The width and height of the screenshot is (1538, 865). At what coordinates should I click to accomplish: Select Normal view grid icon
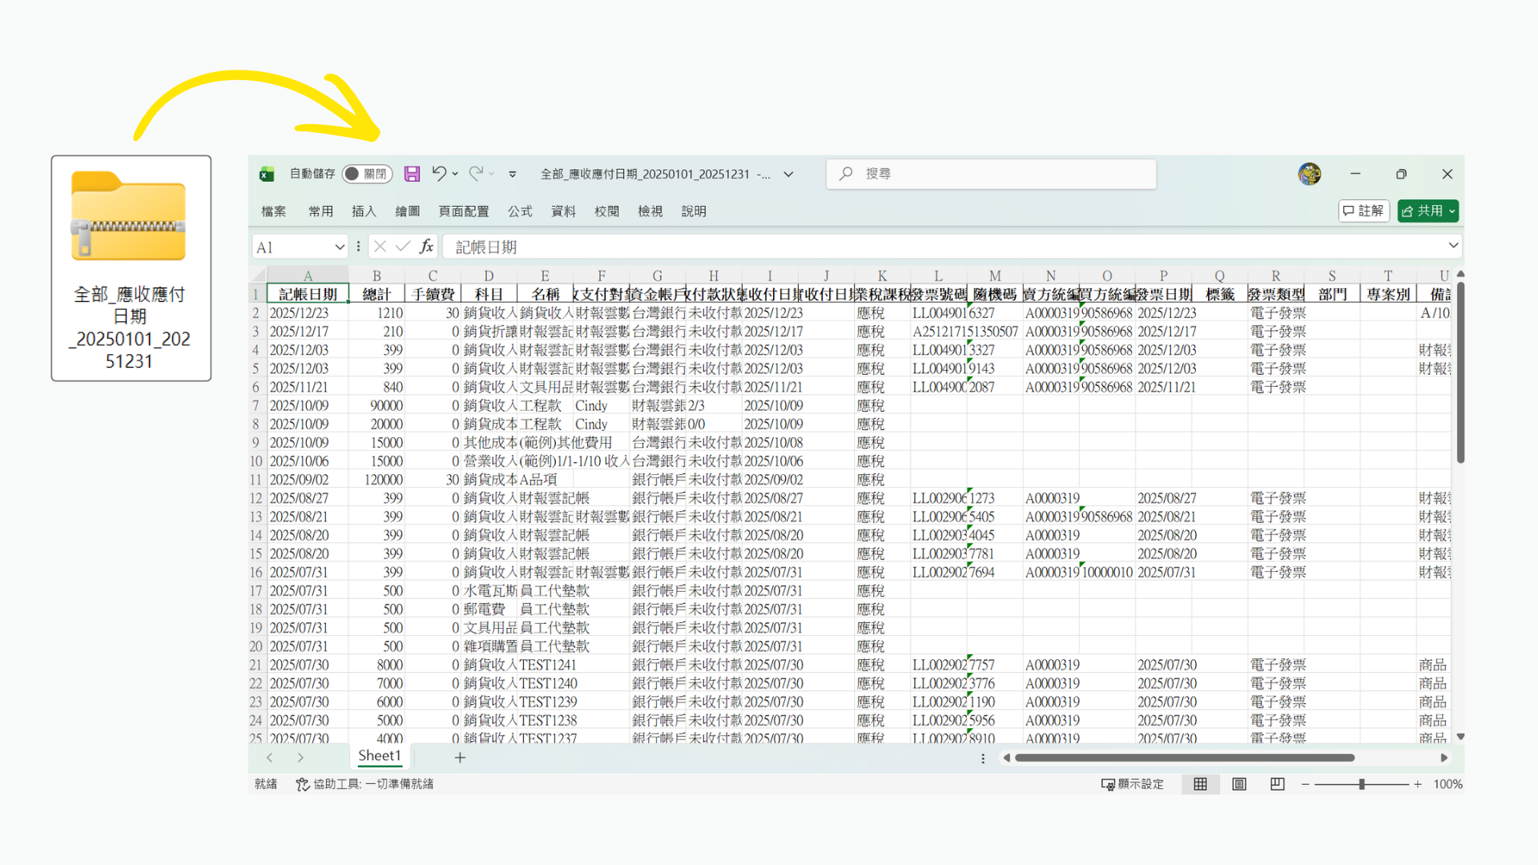(x=1200, y=784)
